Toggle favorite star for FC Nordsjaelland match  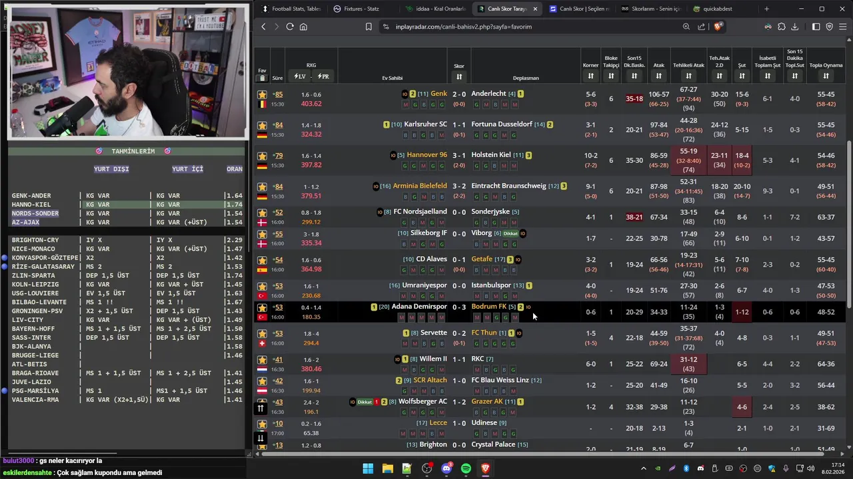[262, 212]
